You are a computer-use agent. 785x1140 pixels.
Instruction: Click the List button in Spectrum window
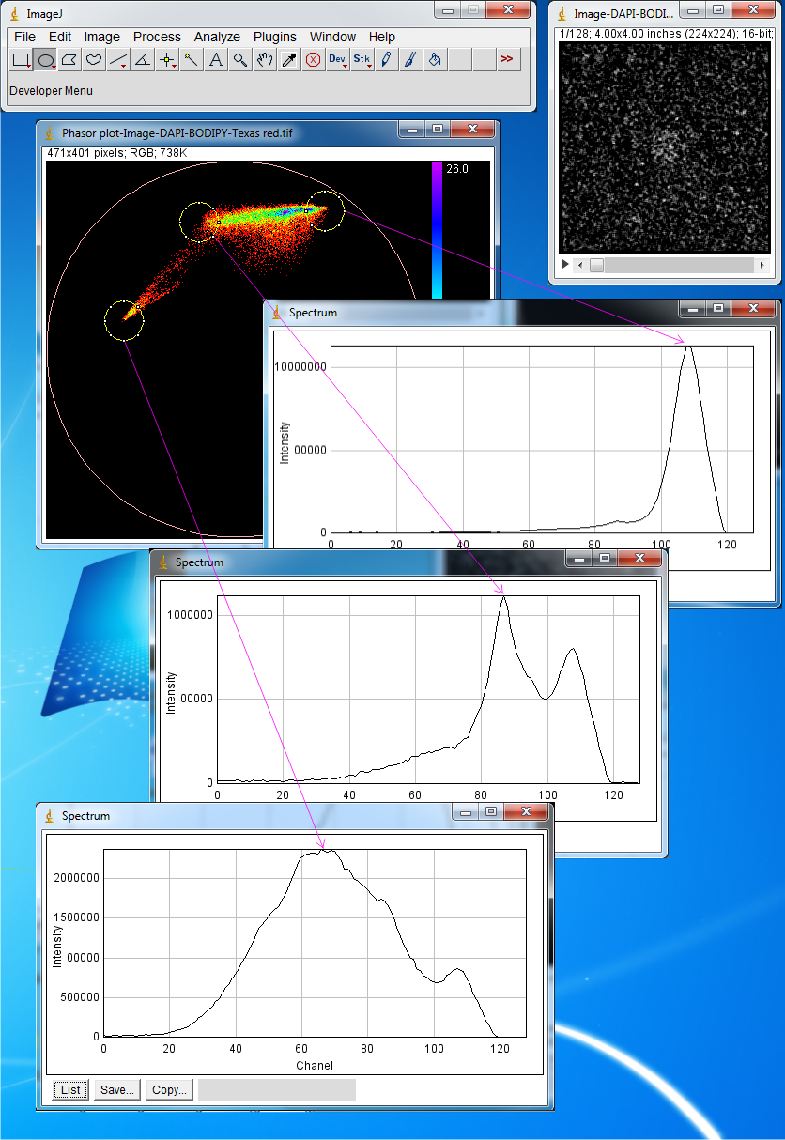pos(70,1090)
